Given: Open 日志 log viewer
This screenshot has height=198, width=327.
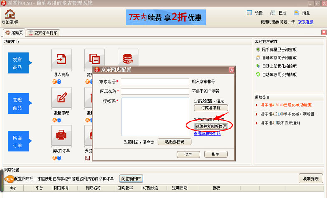Looking at the screenshot, I should [x=278, y=13].
